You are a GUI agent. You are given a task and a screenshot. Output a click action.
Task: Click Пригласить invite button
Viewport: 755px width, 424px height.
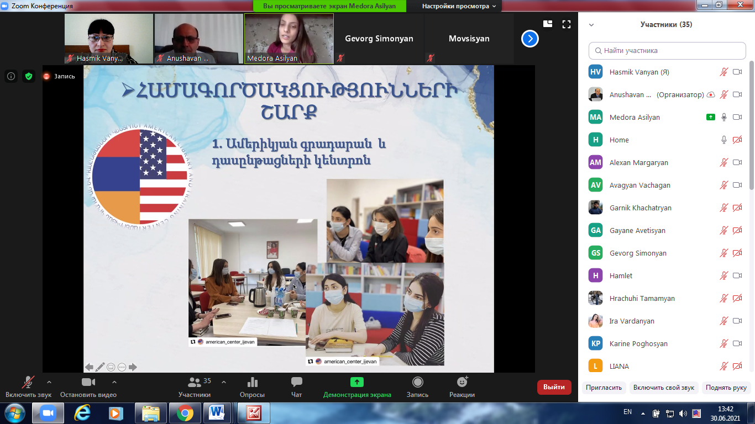click(x=604, y=388)
